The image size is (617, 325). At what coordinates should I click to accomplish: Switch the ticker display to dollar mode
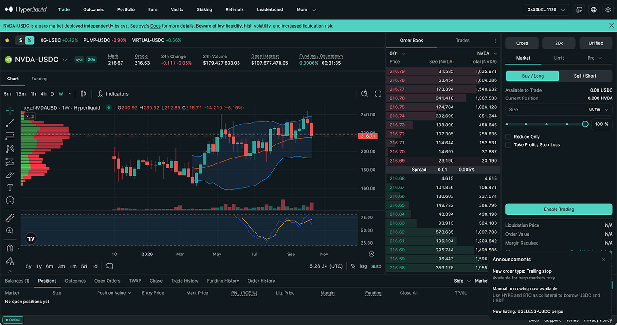coord(20,40)
